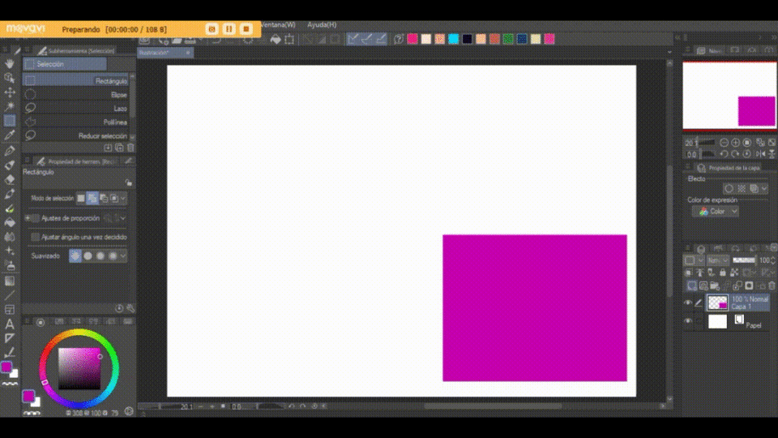Duplicate the current sub tool

click(x=119, y=148)
